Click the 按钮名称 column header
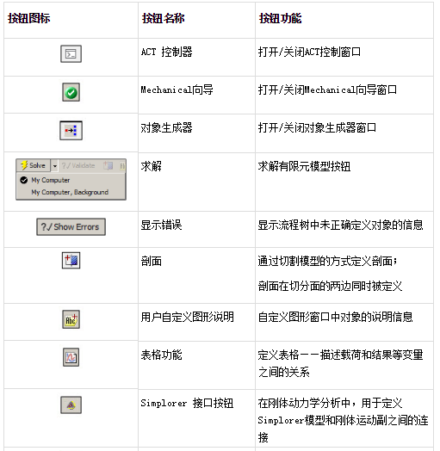 point(163,18)
